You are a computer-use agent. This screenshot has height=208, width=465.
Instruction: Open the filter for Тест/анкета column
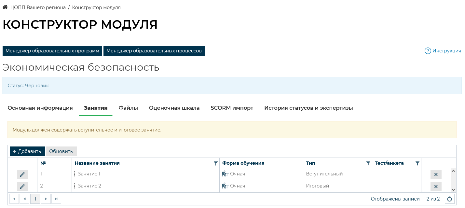(417, 163)
